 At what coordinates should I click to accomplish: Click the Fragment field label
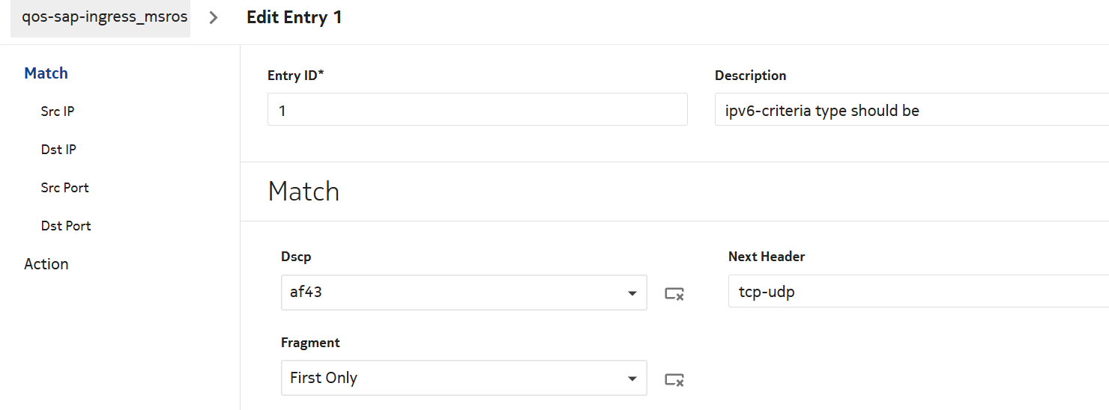coord(310,343)
